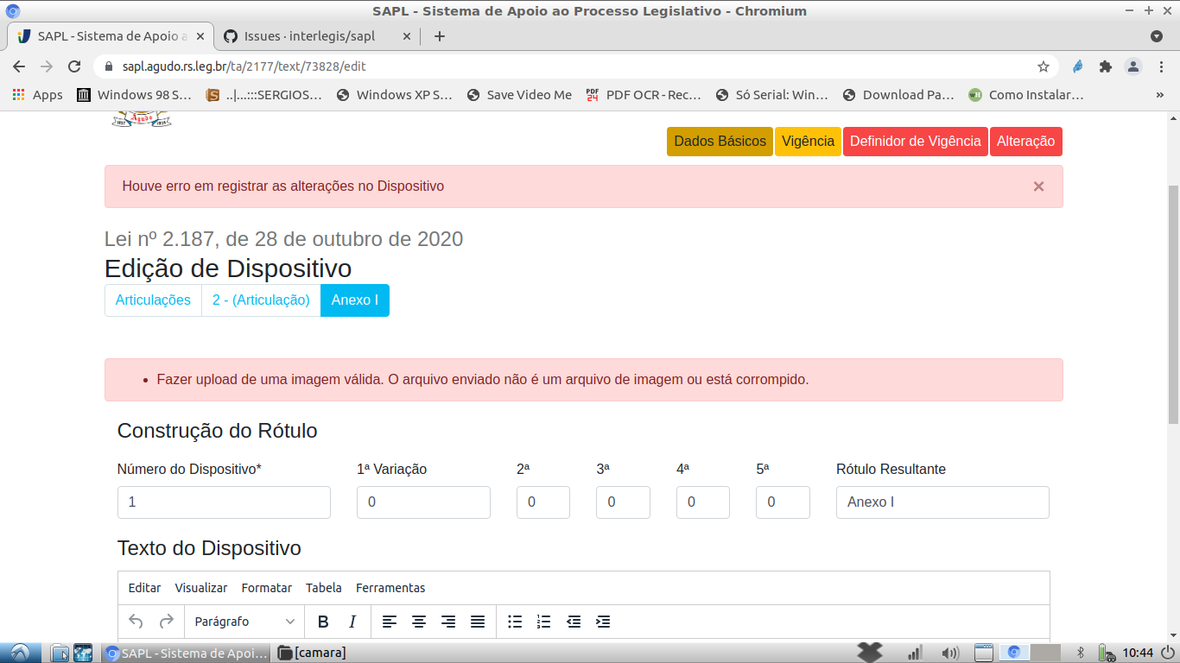1180x663 pixels.
Task: Open the volume tray icon
Action: (950, 653)
